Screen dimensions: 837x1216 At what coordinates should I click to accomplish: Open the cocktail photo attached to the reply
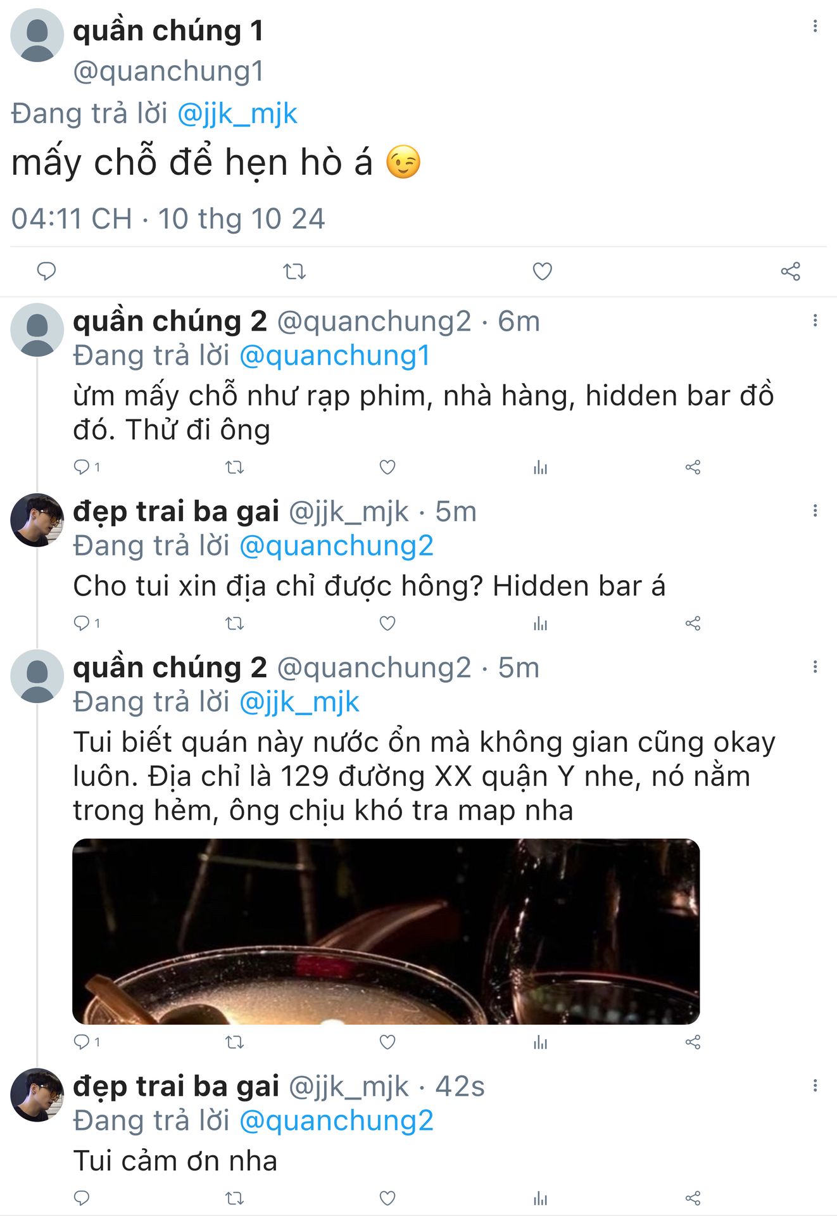tap(386, 931)
